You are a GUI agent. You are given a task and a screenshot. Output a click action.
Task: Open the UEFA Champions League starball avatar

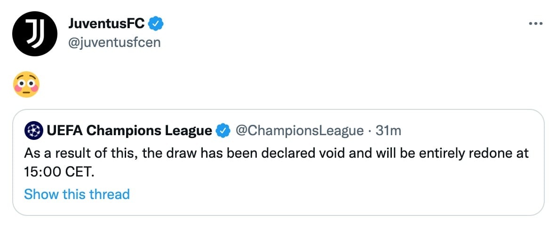(34, 131)
